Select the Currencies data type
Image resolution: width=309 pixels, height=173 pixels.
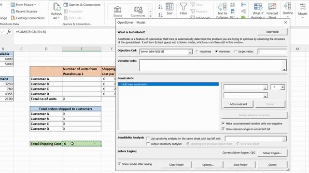point(138,12)
